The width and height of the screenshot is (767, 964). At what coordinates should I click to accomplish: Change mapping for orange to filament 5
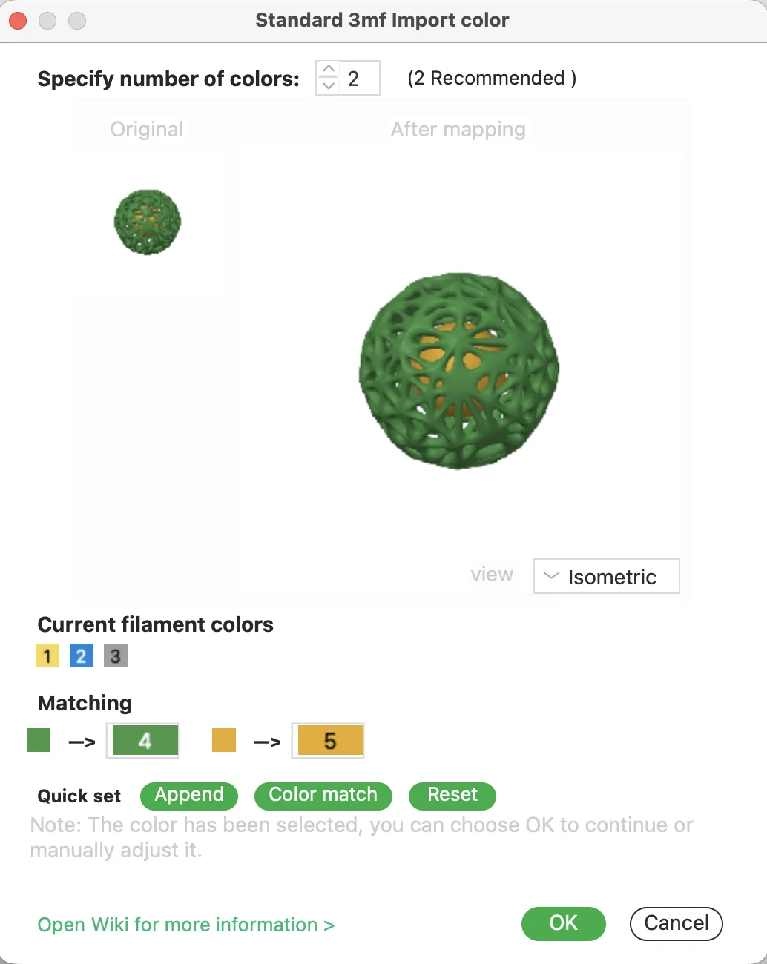tap(329, 740)
